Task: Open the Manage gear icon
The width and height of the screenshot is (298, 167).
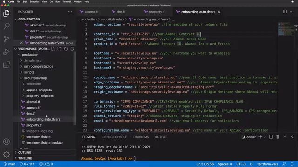Action: [x=6, y=154]
